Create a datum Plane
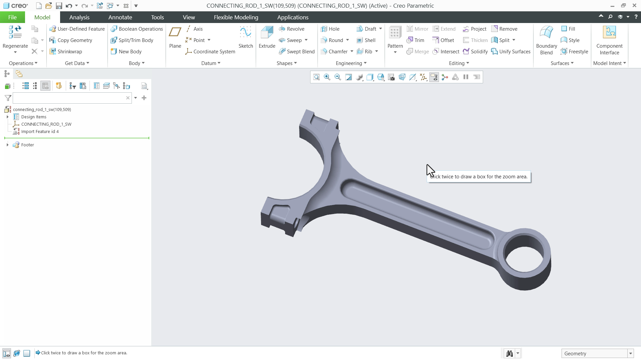The image size is (641, 360). pos(175,37)
